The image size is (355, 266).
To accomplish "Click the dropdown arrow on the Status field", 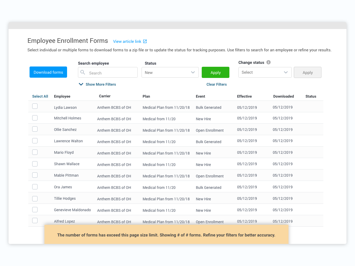I will (193, 72).
